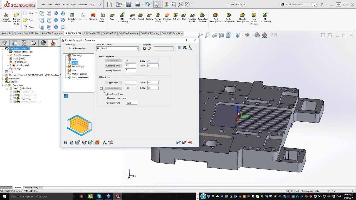
Task: Open the T-Slot operation
Action: pos(176,17)
